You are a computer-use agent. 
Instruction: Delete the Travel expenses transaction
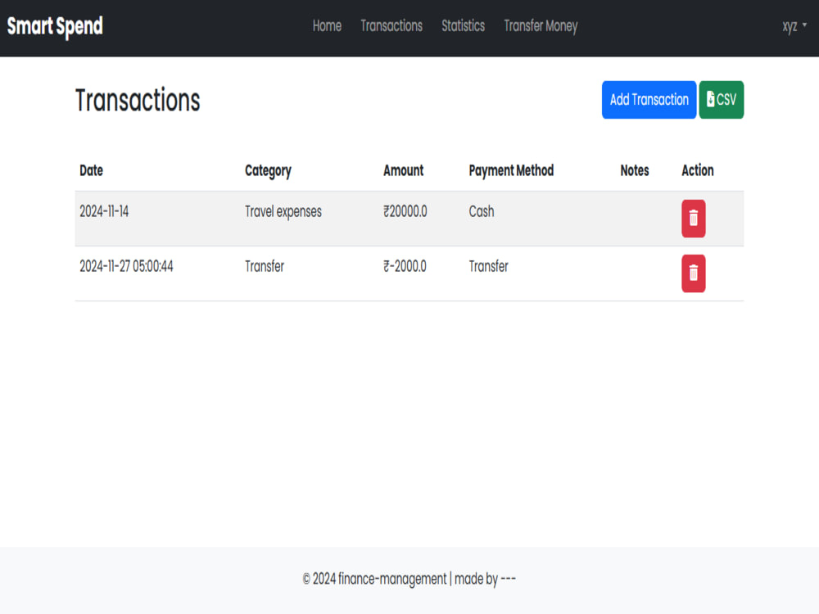693,219
